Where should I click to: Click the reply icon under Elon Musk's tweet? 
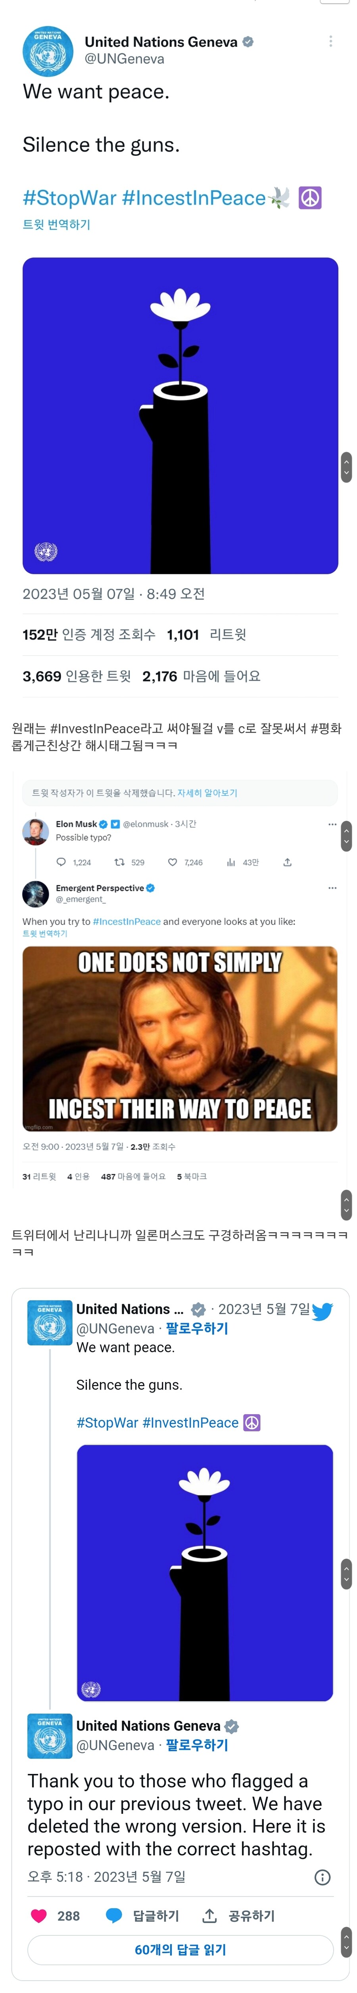[x=62, y=862]
